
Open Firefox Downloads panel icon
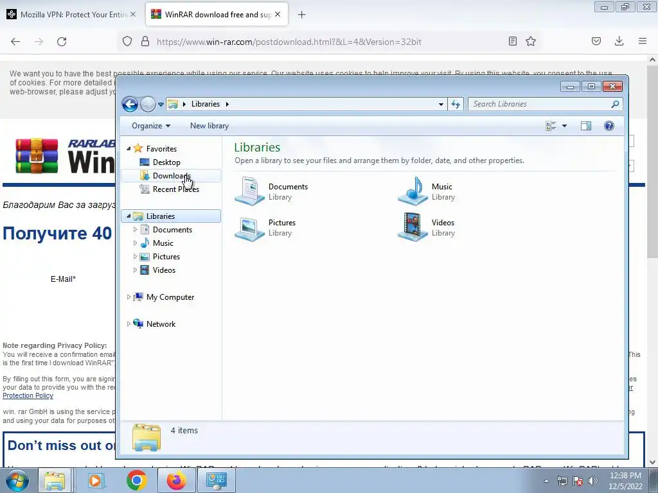point(619,41)
